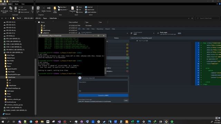Click the Delete icon in Organize group

44,9
